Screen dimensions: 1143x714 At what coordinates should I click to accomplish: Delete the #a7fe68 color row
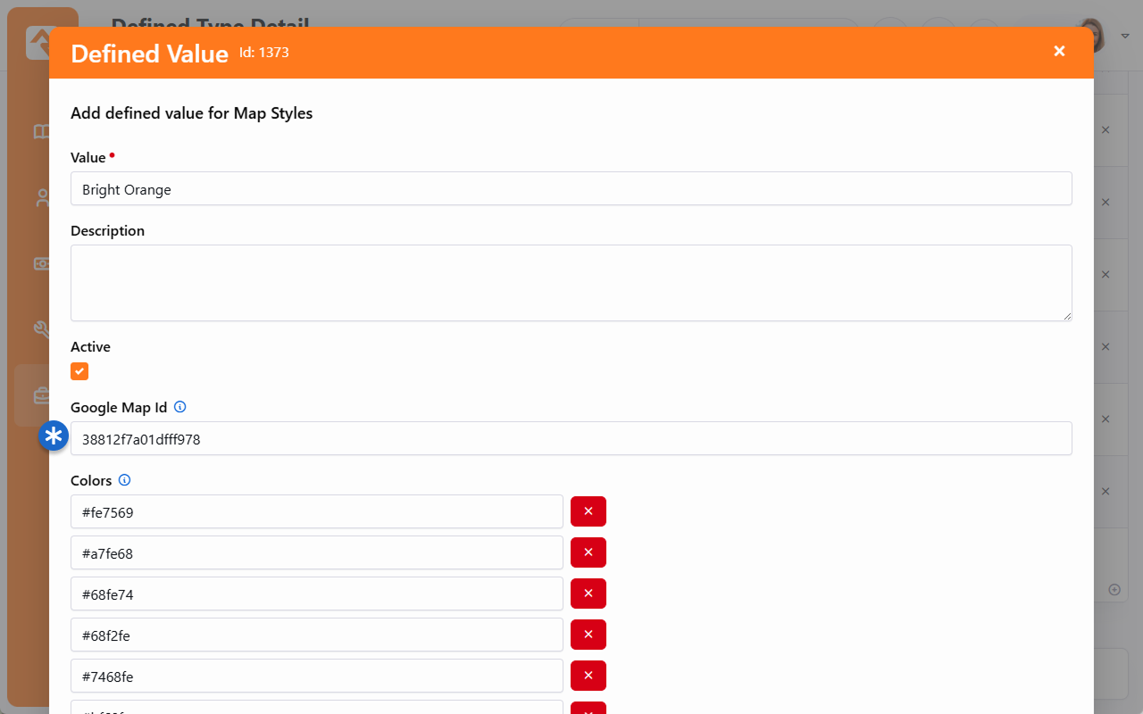click(588, 552)
